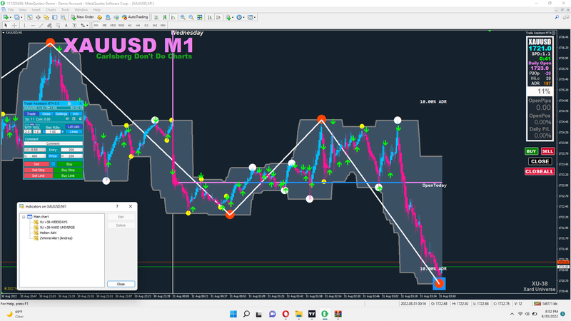
Task: Select the Settings tab in Trade Assistant
Action: (61, 114)
